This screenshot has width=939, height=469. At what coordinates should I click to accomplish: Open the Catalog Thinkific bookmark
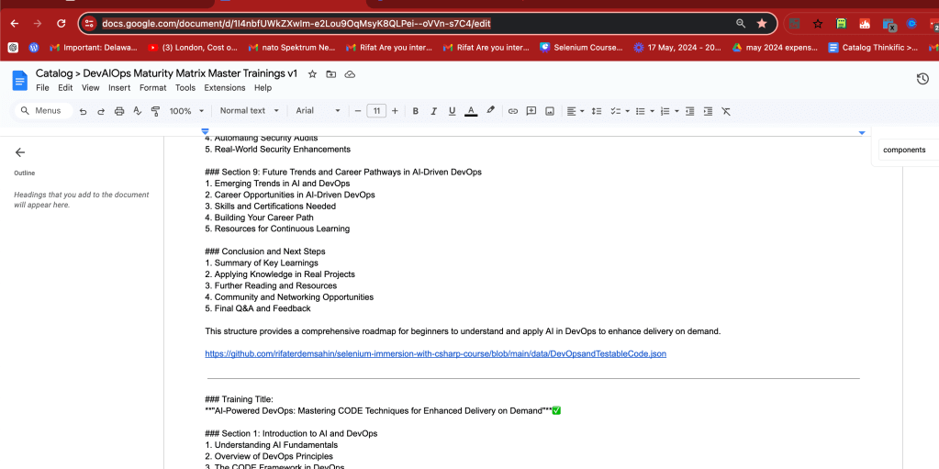pos(873,48)
